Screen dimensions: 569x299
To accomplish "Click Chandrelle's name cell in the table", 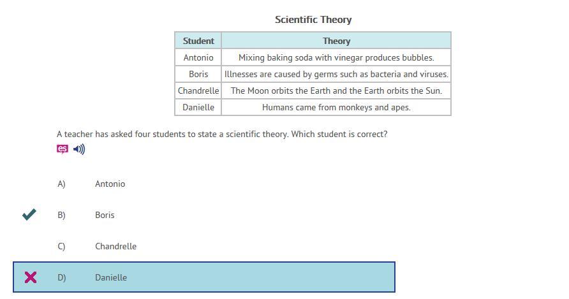I will [198, 91].
